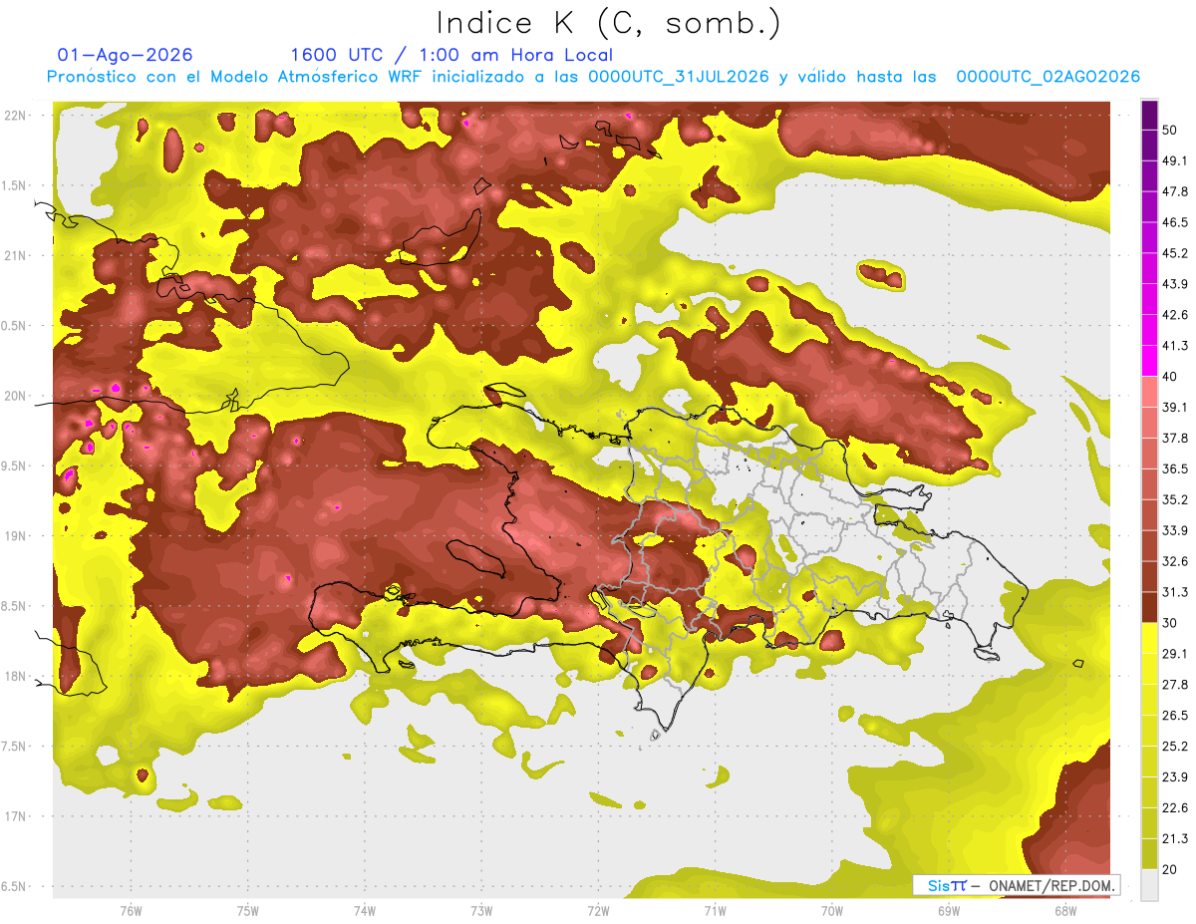1196x924 pixels.
Task: Click the '42.6' colorbar value
Action: coord(1175,315)
